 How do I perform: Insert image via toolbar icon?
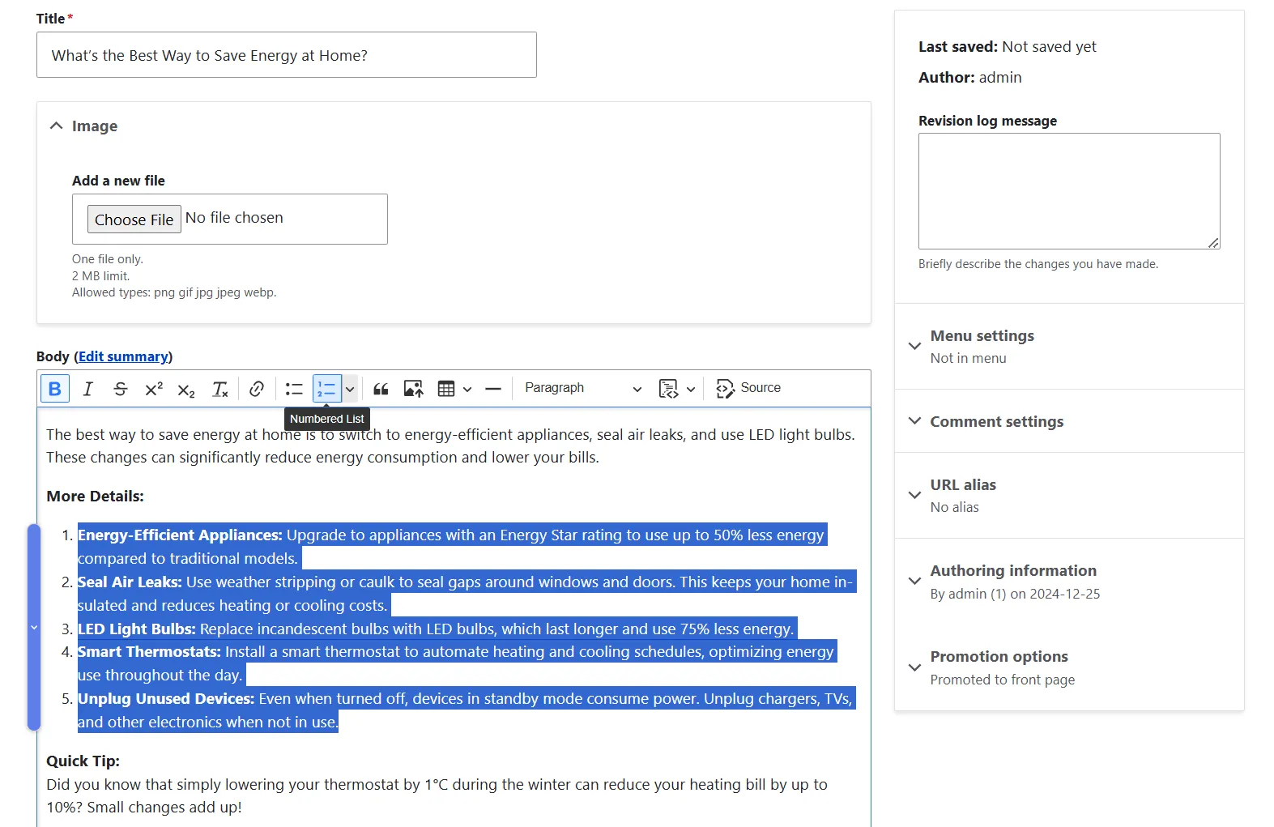click(414, 389)
